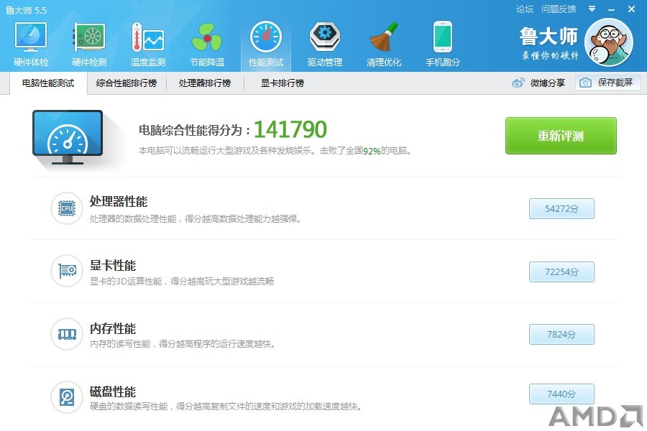Click the disk icon for 磁盘性能

click(67, 397)
